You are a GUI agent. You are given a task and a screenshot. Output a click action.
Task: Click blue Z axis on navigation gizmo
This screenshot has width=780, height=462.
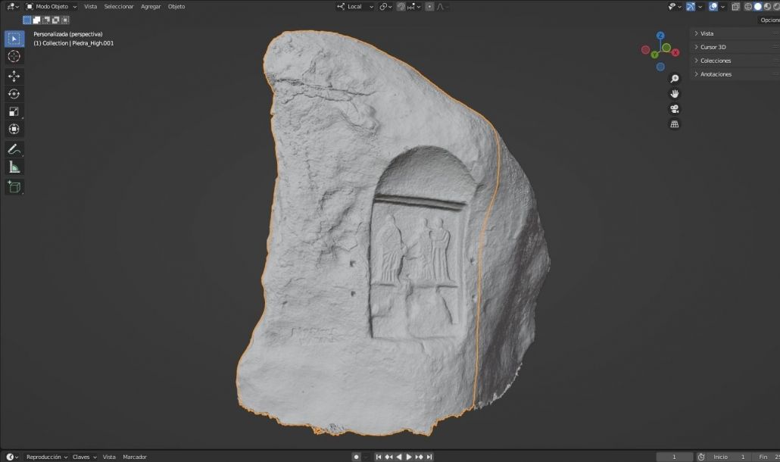click(x=660, y=36)
